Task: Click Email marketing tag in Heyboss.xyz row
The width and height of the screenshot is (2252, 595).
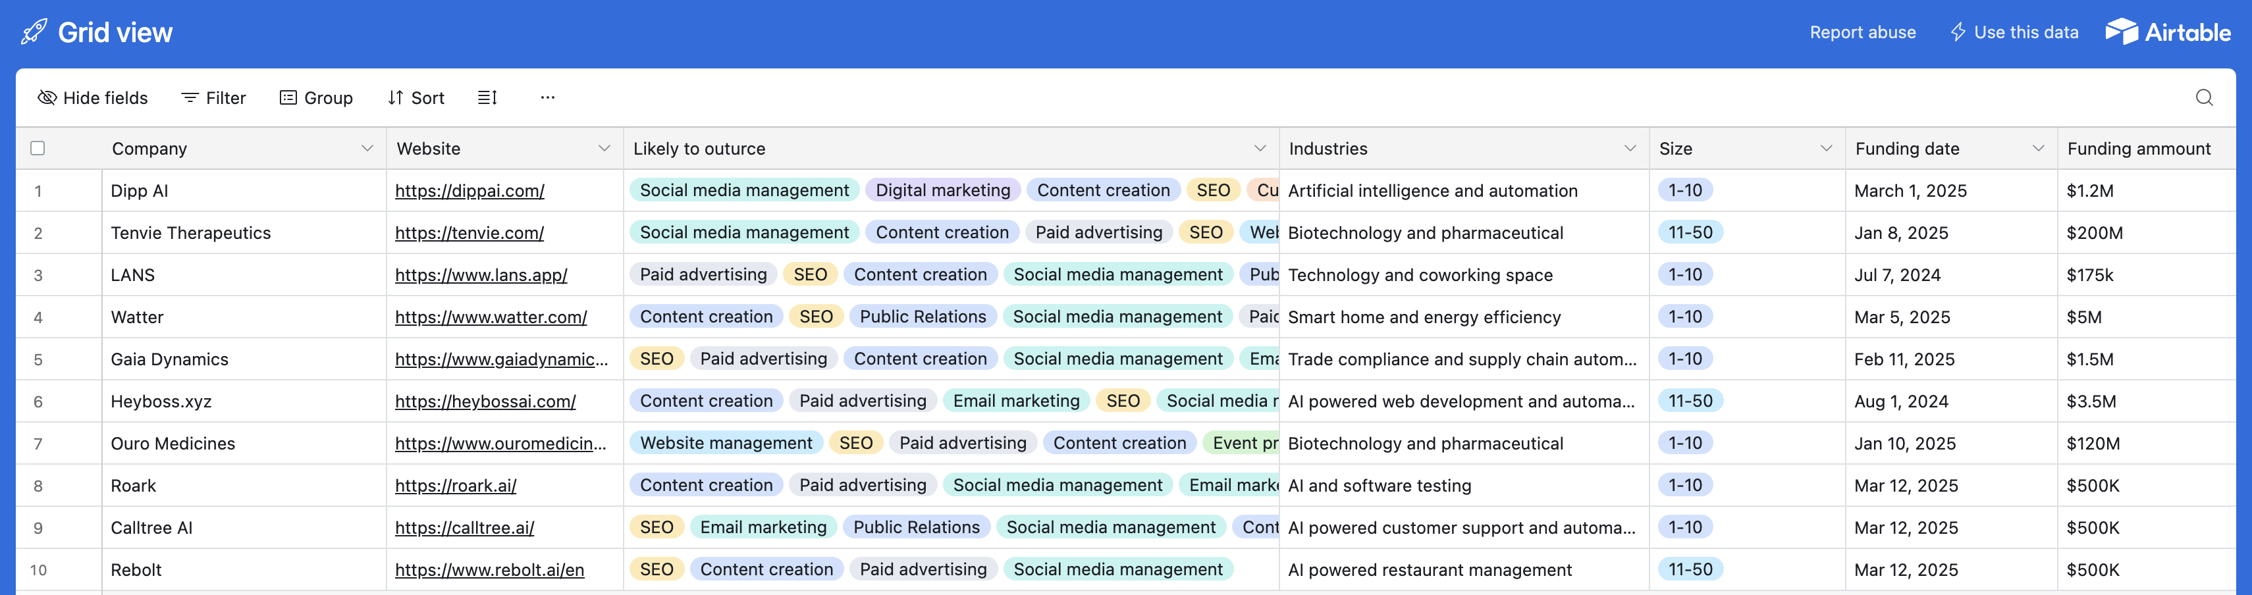Action: [x=1016, y=401]
